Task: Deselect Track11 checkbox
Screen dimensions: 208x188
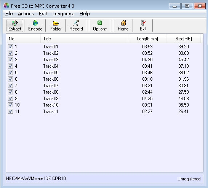Action: coord(10,111)
